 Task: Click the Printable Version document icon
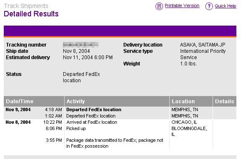click(159, 6)
